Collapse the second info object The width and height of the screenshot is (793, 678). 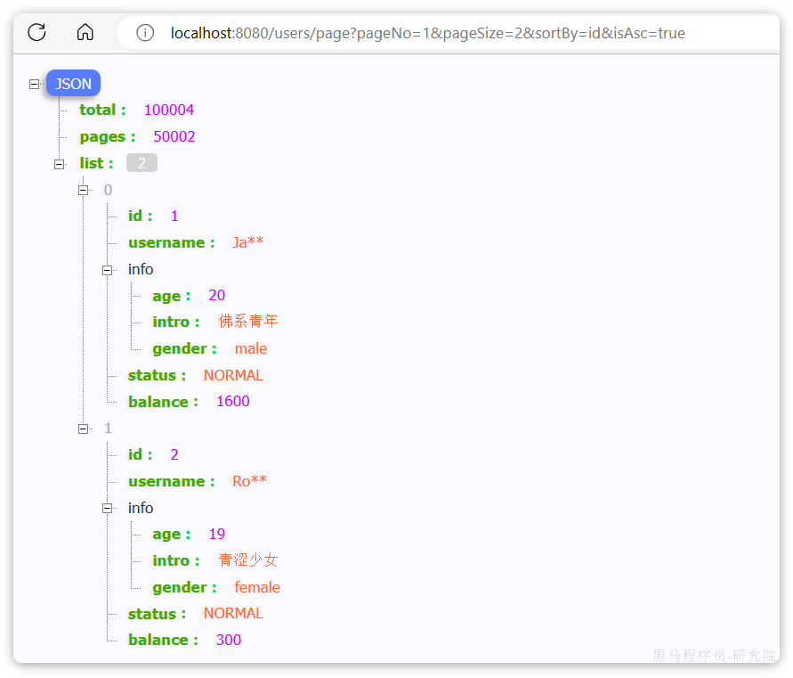(108, 509)
